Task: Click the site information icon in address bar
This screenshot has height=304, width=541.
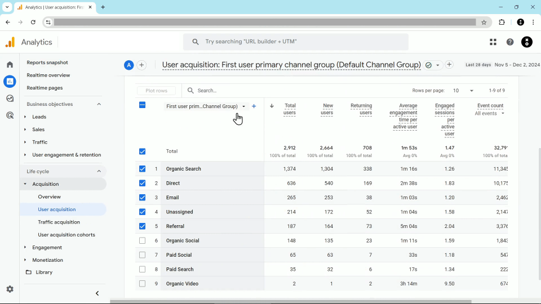Action: tap(48, 22)
